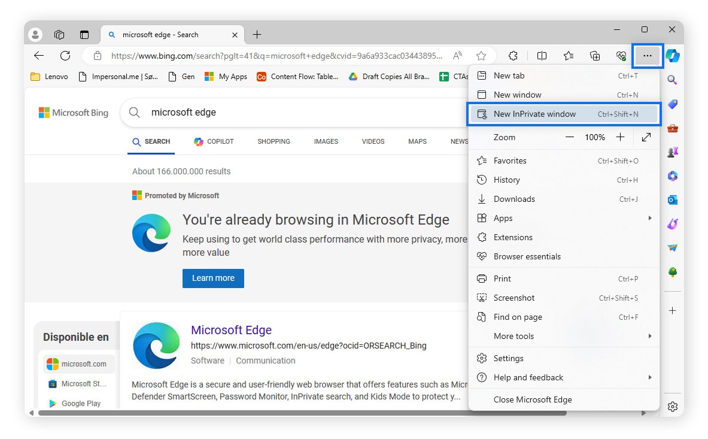Activate the Read aloud icon
Image resolution: width=708 pixels, height=439 pixels.
(x=457, y=56)
